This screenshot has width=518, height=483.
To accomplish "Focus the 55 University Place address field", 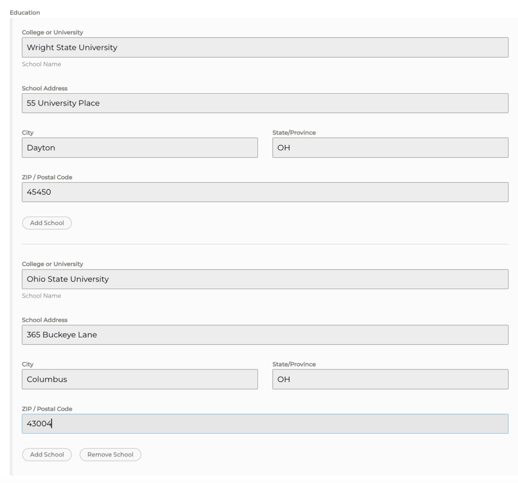I will point(265,104).
